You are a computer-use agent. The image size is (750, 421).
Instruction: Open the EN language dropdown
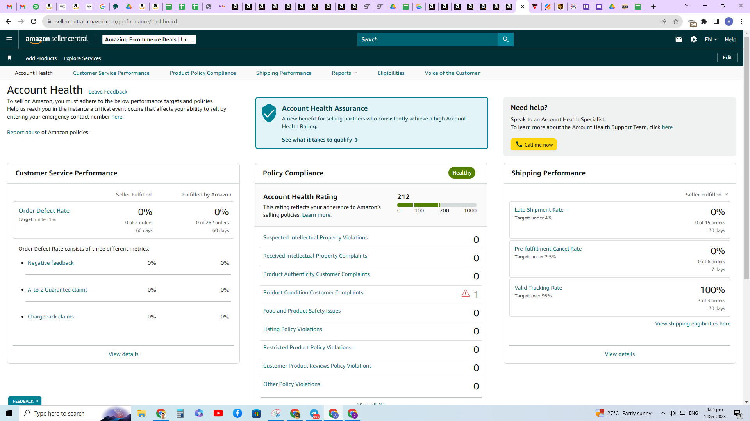711,39
